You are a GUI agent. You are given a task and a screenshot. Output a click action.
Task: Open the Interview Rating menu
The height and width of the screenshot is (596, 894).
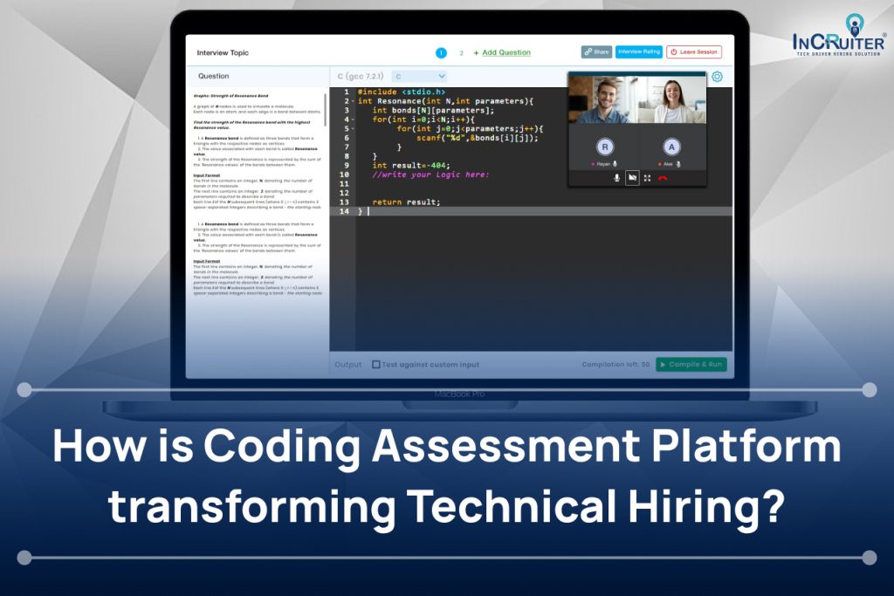click(x=638, y=52)
